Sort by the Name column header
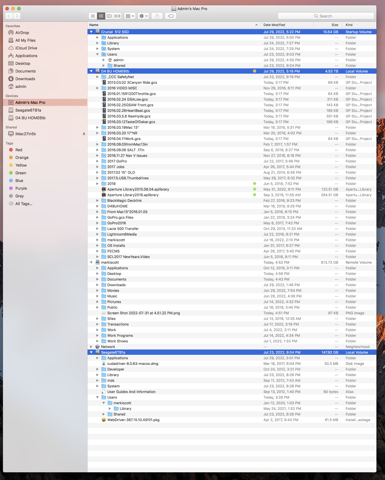This screenshot has width=385, height=480. click(x=174, y=25)
